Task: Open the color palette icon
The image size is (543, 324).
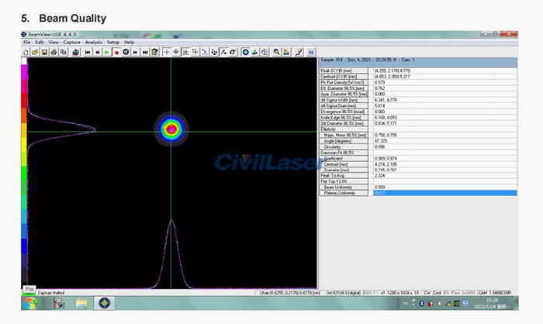Action: click(x=286, y=52)
